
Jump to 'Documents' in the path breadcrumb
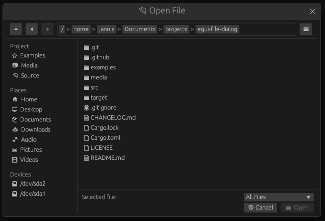coord(140,29)
